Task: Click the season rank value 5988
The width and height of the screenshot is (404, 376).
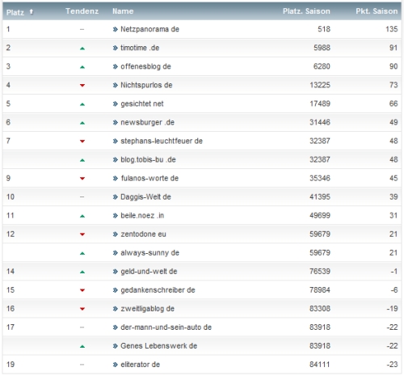Action: 322,48
